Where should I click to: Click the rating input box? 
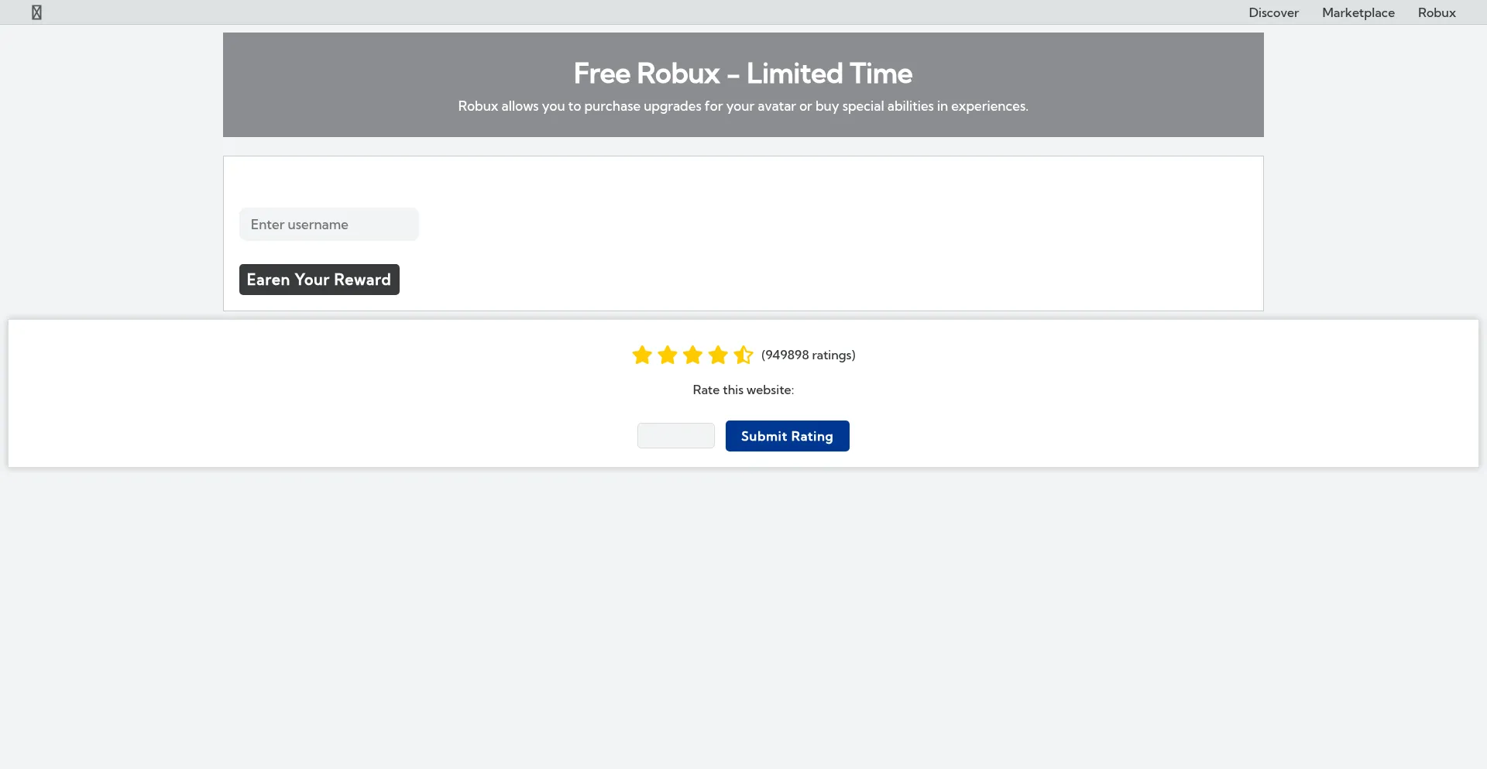(x=676, y=436)
